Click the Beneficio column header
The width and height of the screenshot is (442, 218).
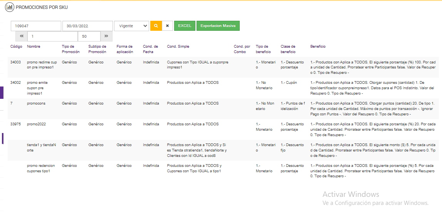[318, 47]
